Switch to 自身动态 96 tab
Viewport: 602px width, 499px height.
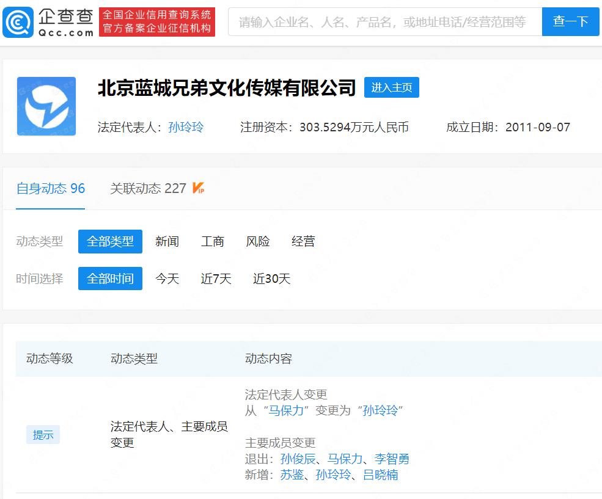pyautogui.click(x=51, y=188)
